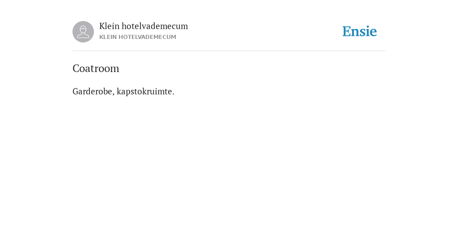Click the word 'Klein' in the author title
This screenshot has height=229, width=458.
(109, 26)
